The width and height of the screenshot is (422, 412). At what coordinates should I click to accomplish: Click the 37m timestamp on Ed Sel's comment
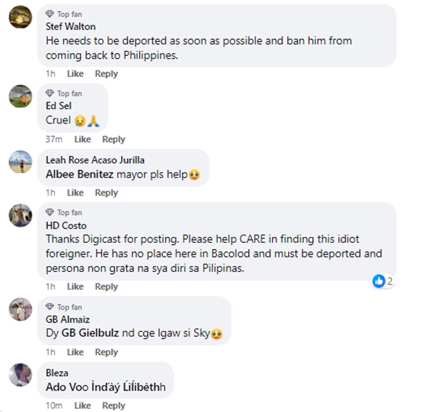[x=53, y=139]
